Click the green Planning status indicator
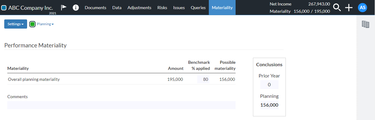Image resolution: width=375 pixels, height=120 pixels. point(33,24)
